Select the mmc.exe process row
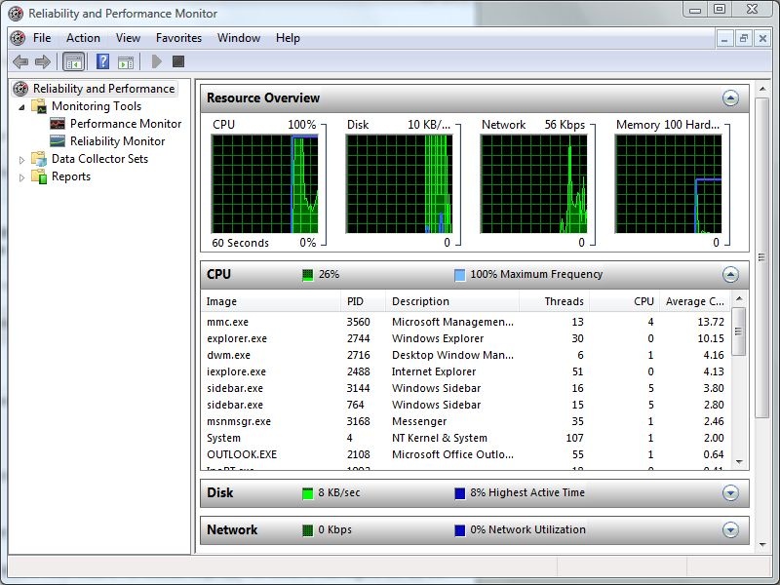This screenshot has width=780, height=585. click(466, 322)
